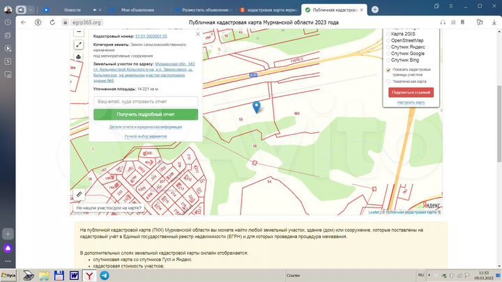Open sidebar more options three dots
The height and width of the screenshot is (282, 502).
tap(8, 261)
